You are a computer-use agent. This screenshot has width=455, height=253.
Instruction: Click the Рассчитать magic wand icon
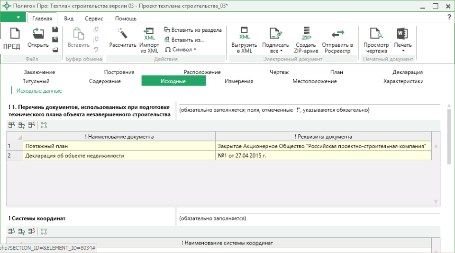(122, 34)
